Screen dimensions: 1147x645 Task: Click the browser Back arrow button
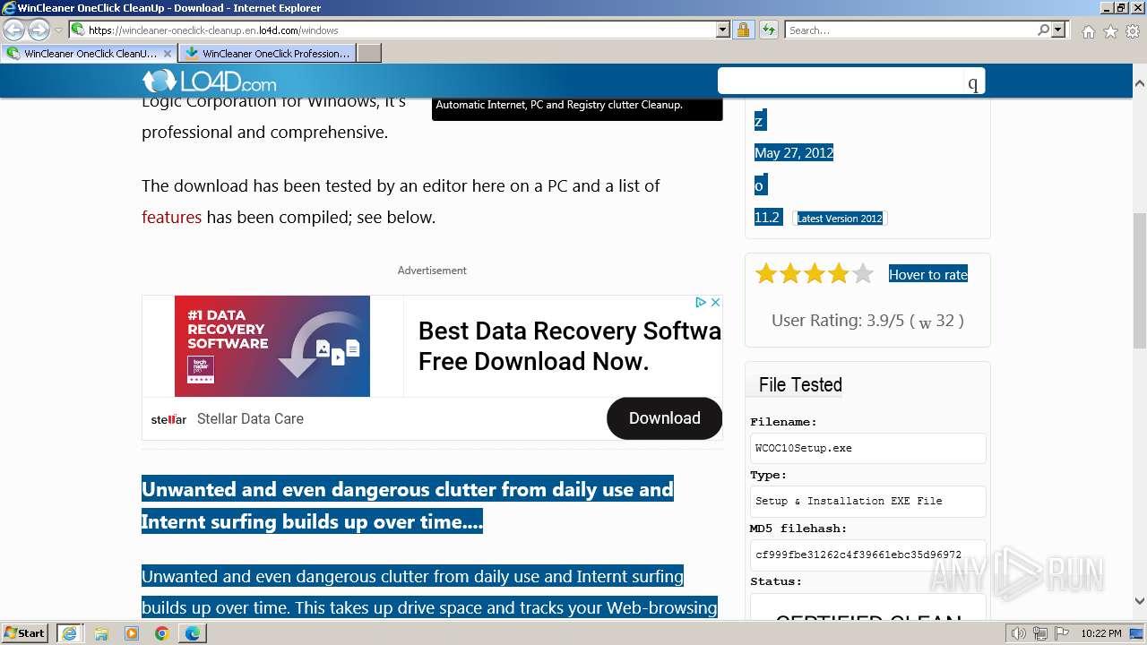[14, 30]
